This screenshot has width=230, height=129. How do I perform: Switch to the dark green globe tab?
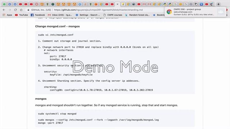tap(53, 4)
